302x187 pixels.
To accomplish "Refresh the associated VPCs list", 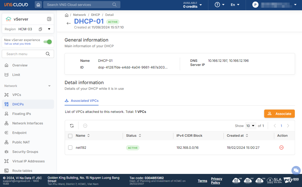I will (x=72, y=126).
